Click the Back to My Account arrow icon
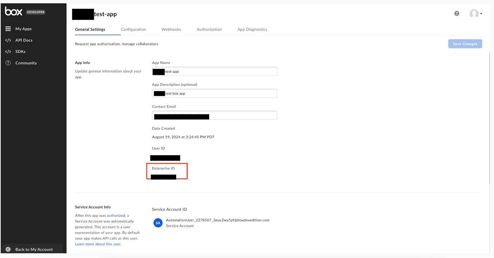The height and width of the screenshot is (258, 494). [8, 249]
